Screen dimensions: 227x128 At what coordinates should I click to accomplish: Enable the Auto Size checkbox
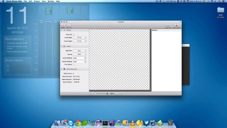[74, 34]
